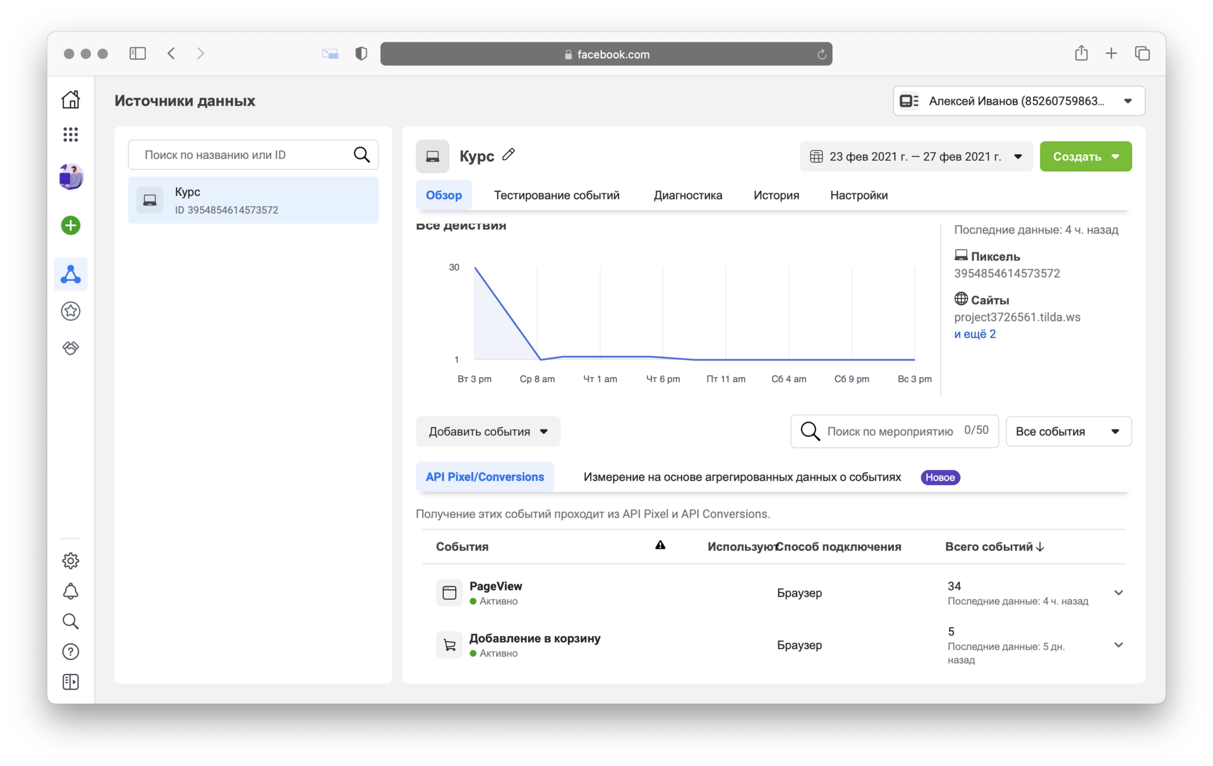Click the grid/apps icon in sidebar
Viewport: 1213px width, 766px height.
[x=71, y=133]
